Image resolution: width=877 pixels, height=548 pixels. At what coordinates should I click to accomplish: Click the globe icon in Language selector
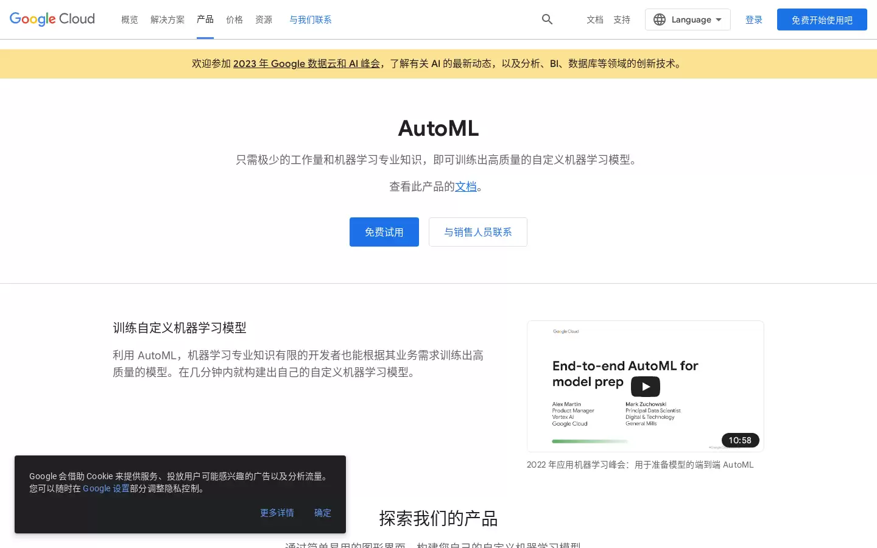[660, 19]
